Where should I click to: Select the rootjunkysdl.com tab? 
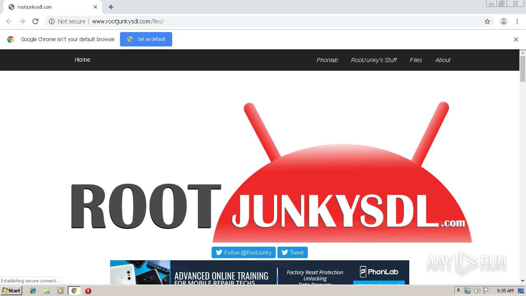pyautogui.click(x=53, y=7)
